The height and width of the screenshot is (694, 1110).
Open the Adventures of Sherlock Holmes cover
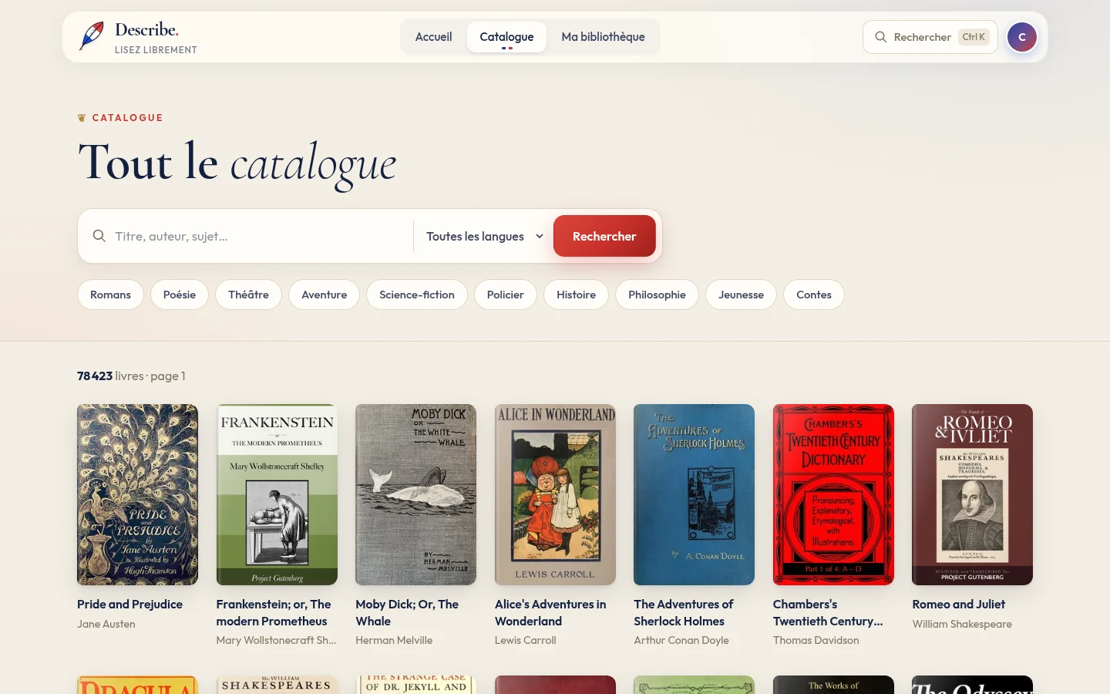(x=694, y=494)
